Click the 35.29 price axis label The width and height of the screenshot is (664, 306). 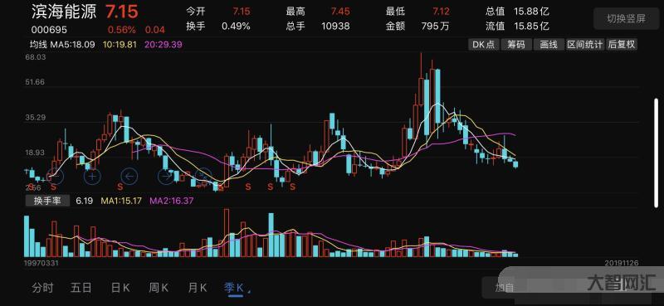point(35,118)
